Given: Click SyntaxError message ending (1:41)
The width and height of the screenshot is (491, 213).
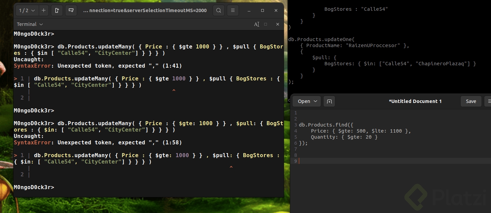Looking at the screenshot, I should 98,66.
